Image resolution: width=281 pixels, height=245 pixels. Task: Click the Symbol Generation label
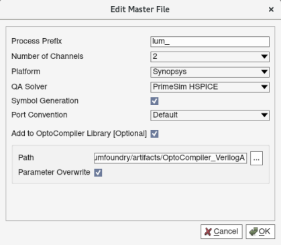45,101
